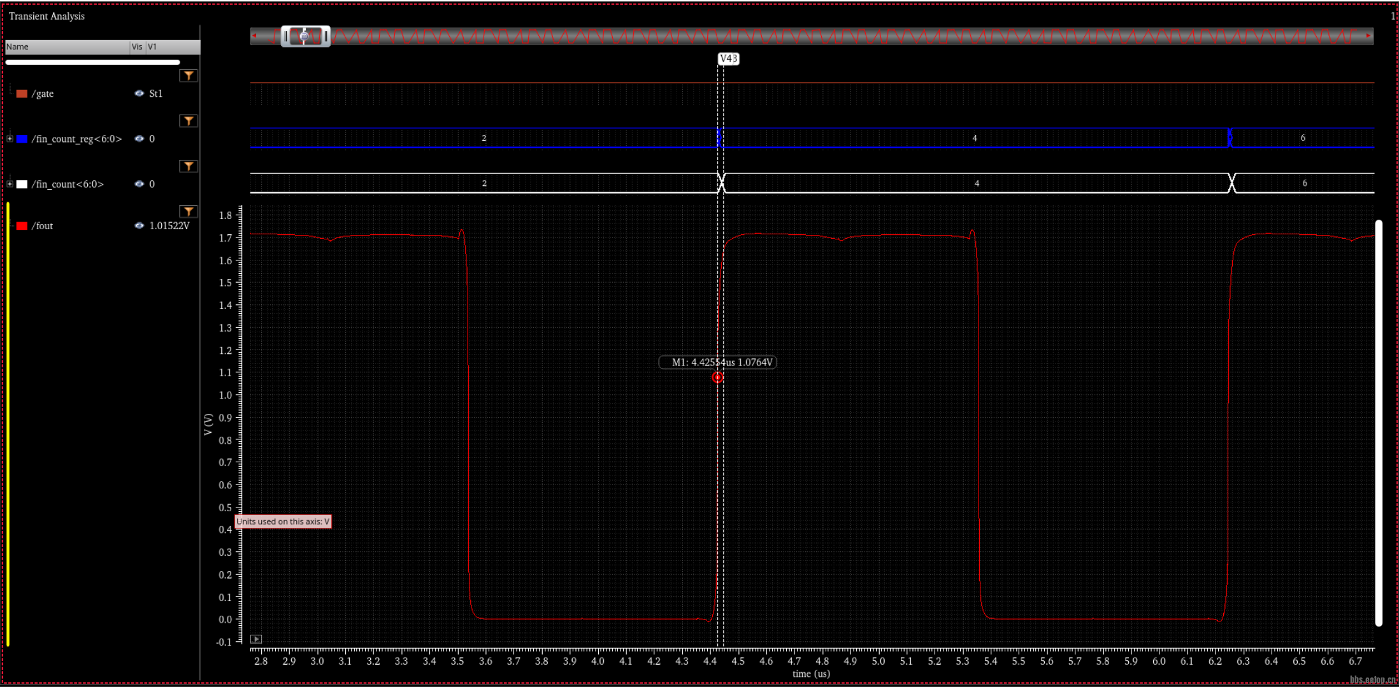Select the /gate signal name
The height and width of the screenshot is (687, 1399).
coord(43,94)
